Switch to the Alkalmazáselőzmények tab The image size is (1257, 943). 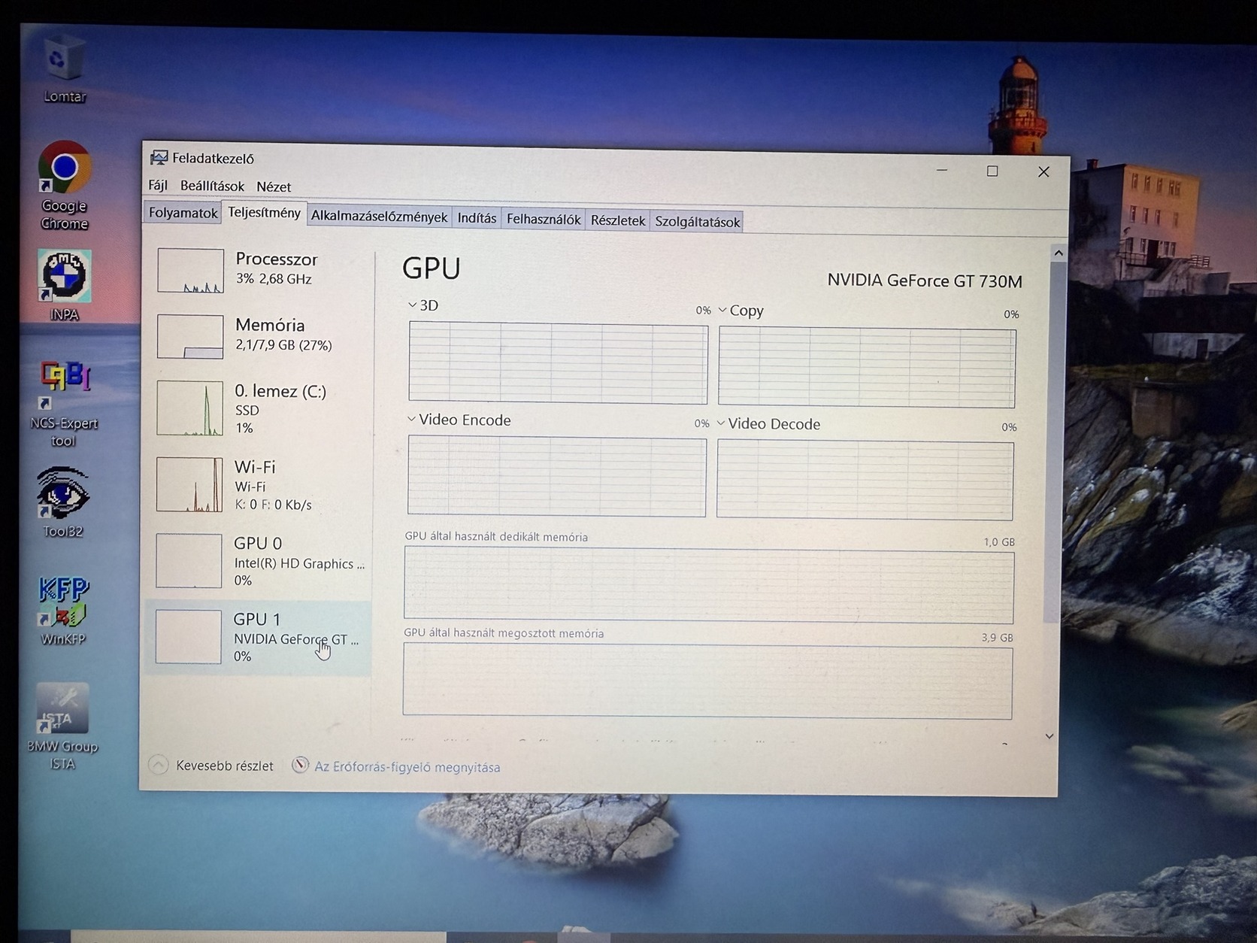click(379, 217)
